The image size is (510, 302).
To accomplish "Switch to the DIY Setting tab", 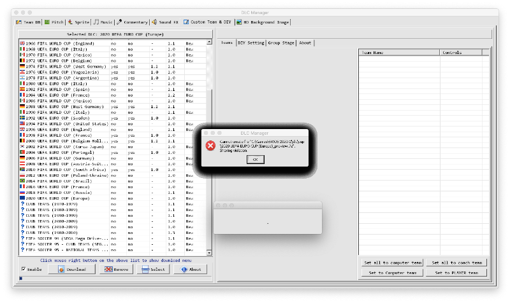I will pos(251,43).
